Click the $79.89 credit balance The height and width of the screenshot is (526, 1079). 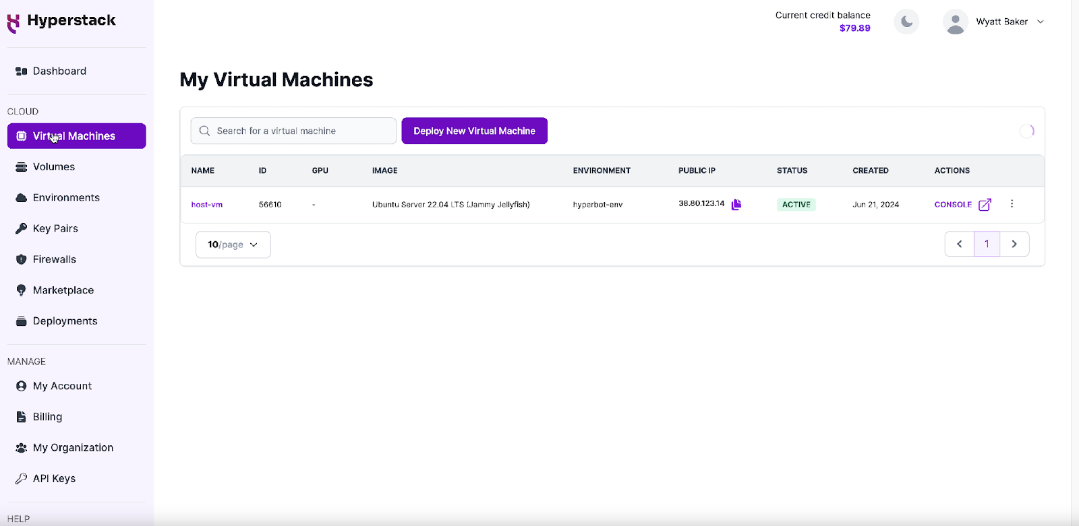854,28
